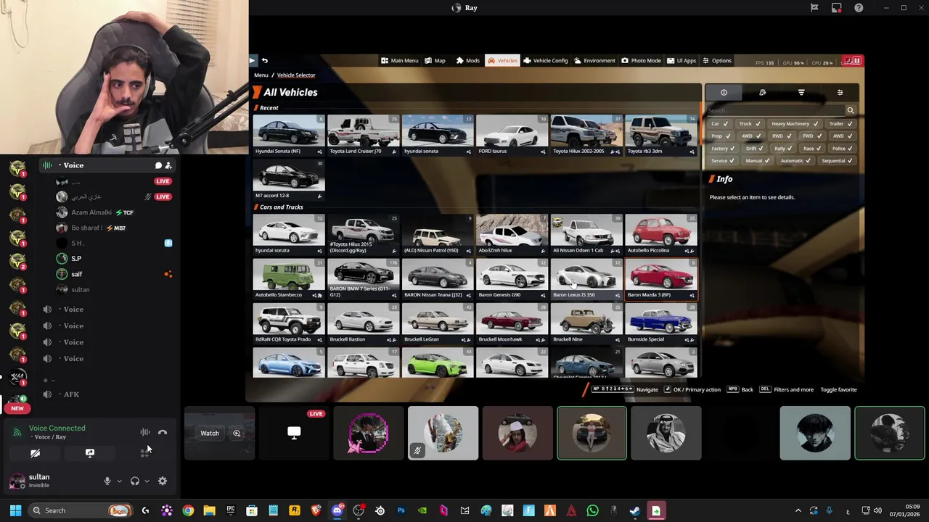The image size is (929, 522).
Task: Open the vehicle garage icon tab
Action: (762, 93)
